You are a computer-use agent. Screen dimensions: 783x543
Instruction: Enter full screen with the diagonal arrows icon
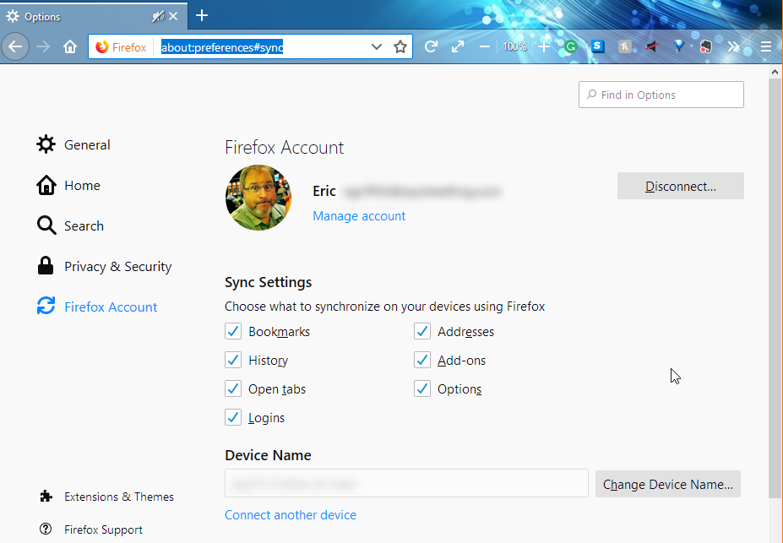(458, 47)
